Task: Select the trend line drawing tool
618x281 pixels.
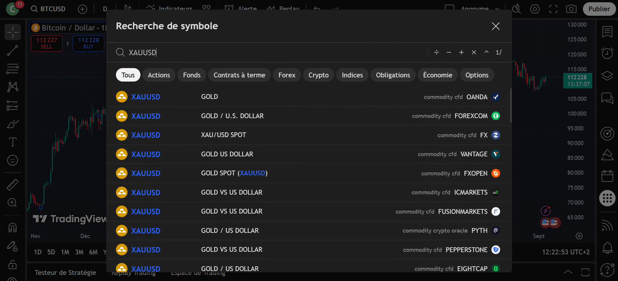Action: [x=13, y=50]
